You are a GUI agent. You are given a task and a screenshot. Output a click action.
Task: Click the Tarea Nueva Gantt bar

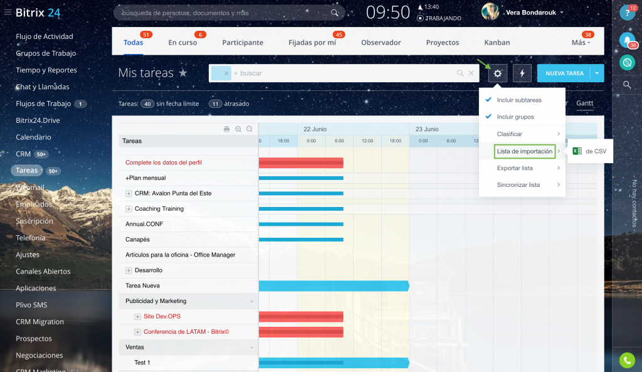(x=334, y=286)
